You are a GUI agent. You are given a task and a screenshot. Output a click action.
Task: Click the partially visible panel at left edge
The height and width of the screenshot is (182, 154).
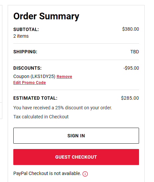pyautogui.click(x=1, y=62)
